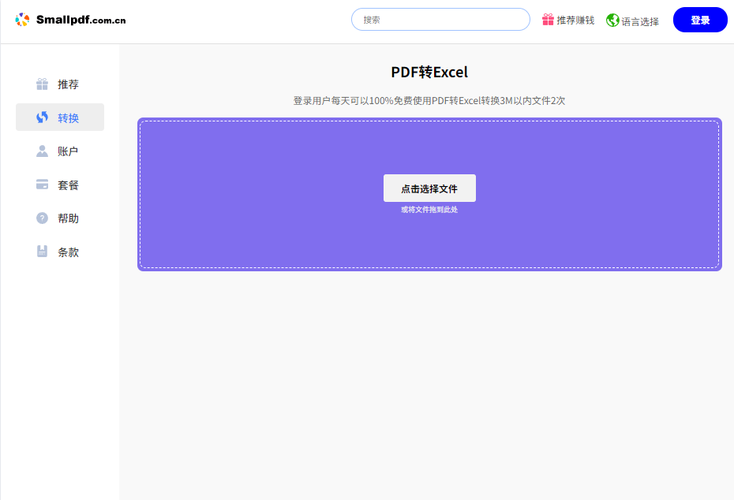Screen dimensions: 734x500
Task: Click the 帮助 question mark icon
Action: pyautogui.click(x=43, y=218)
